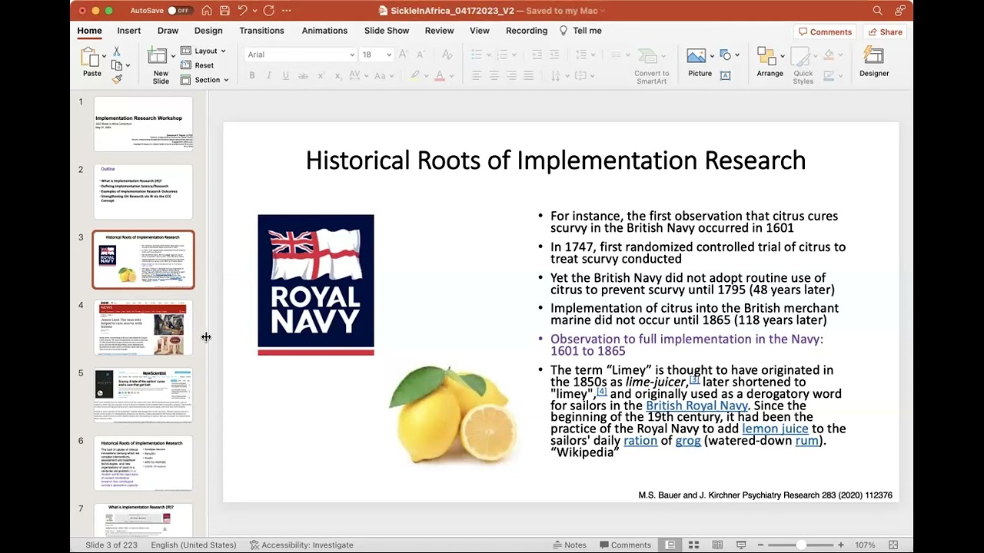
Task: Open the New Slide dropdown arrow
Action: click(x=173, y=56)
